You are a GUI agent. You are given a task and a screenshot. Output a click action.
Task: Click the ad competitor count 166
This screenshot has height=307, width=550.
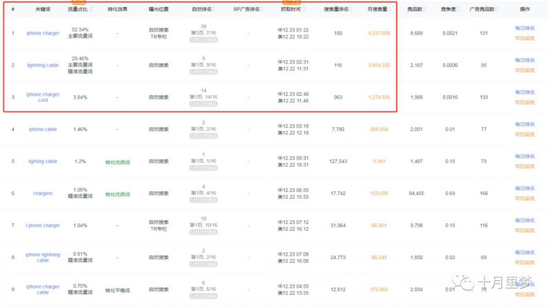[483, 193]
